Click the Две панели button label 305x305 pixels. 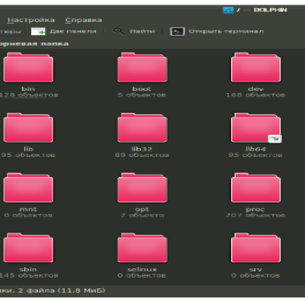click(x=73, y=31)
